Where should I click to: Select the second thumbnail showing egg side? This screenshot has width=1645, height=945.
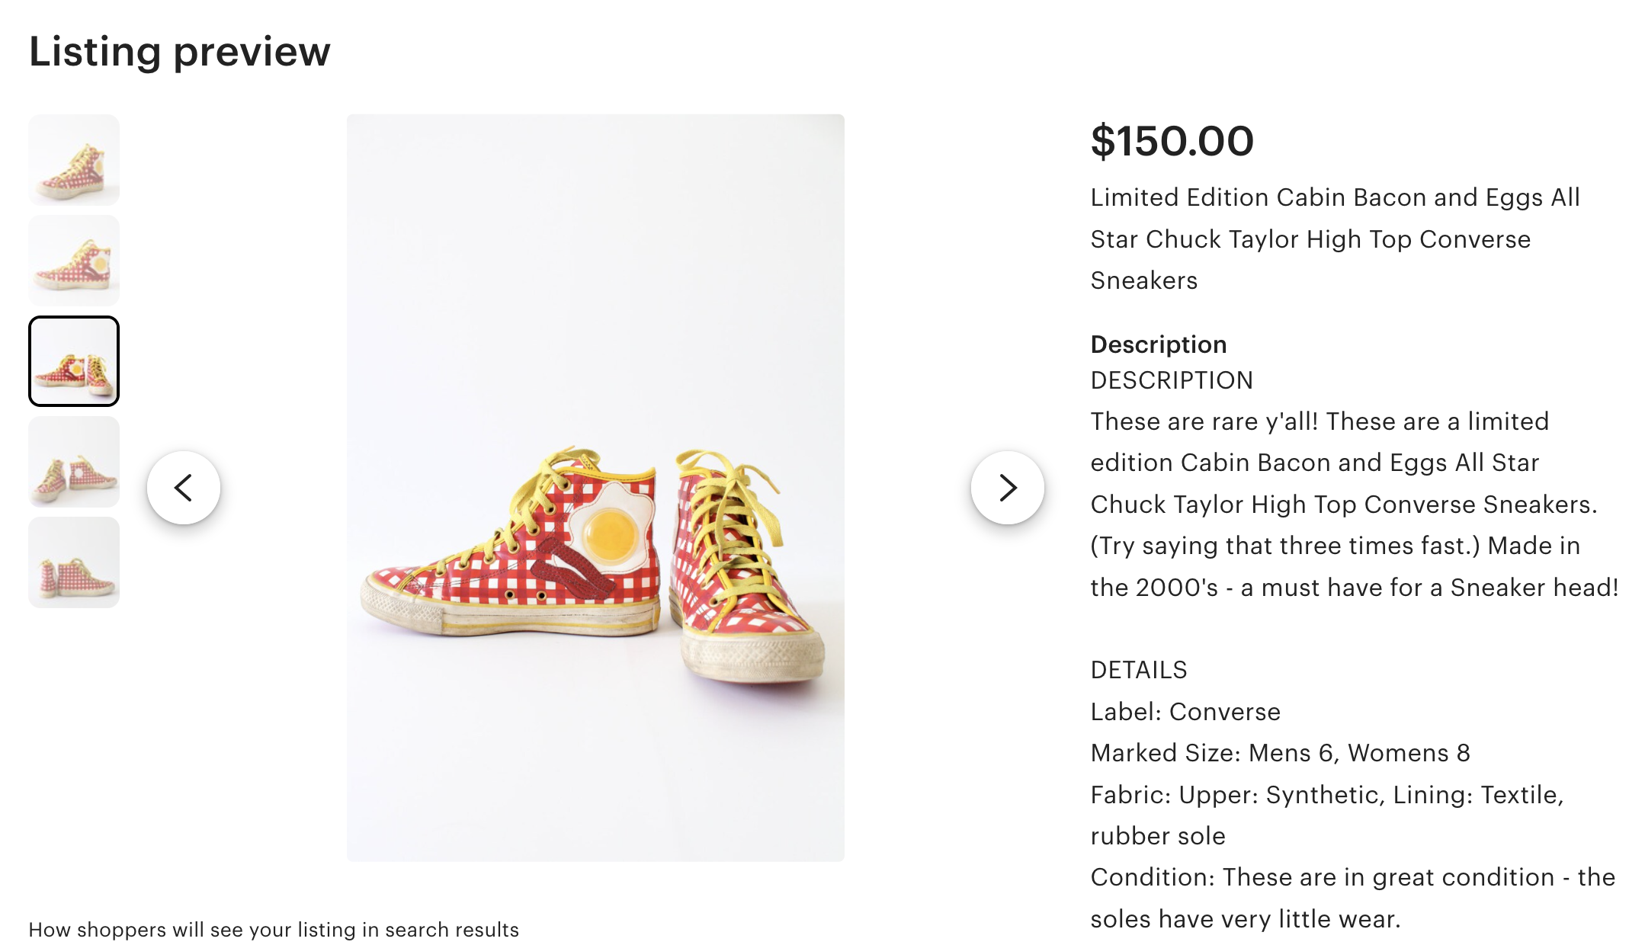pos(74,261)
